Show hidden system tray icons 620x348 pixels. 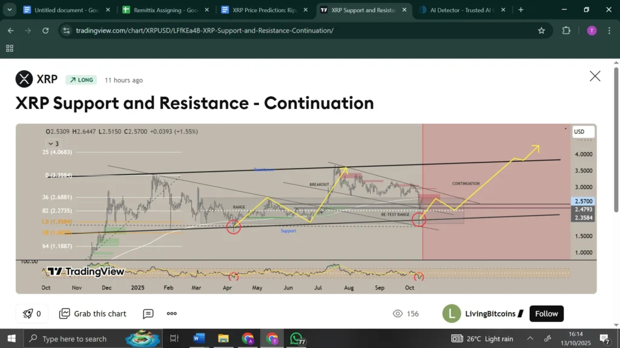coord(530,338)
